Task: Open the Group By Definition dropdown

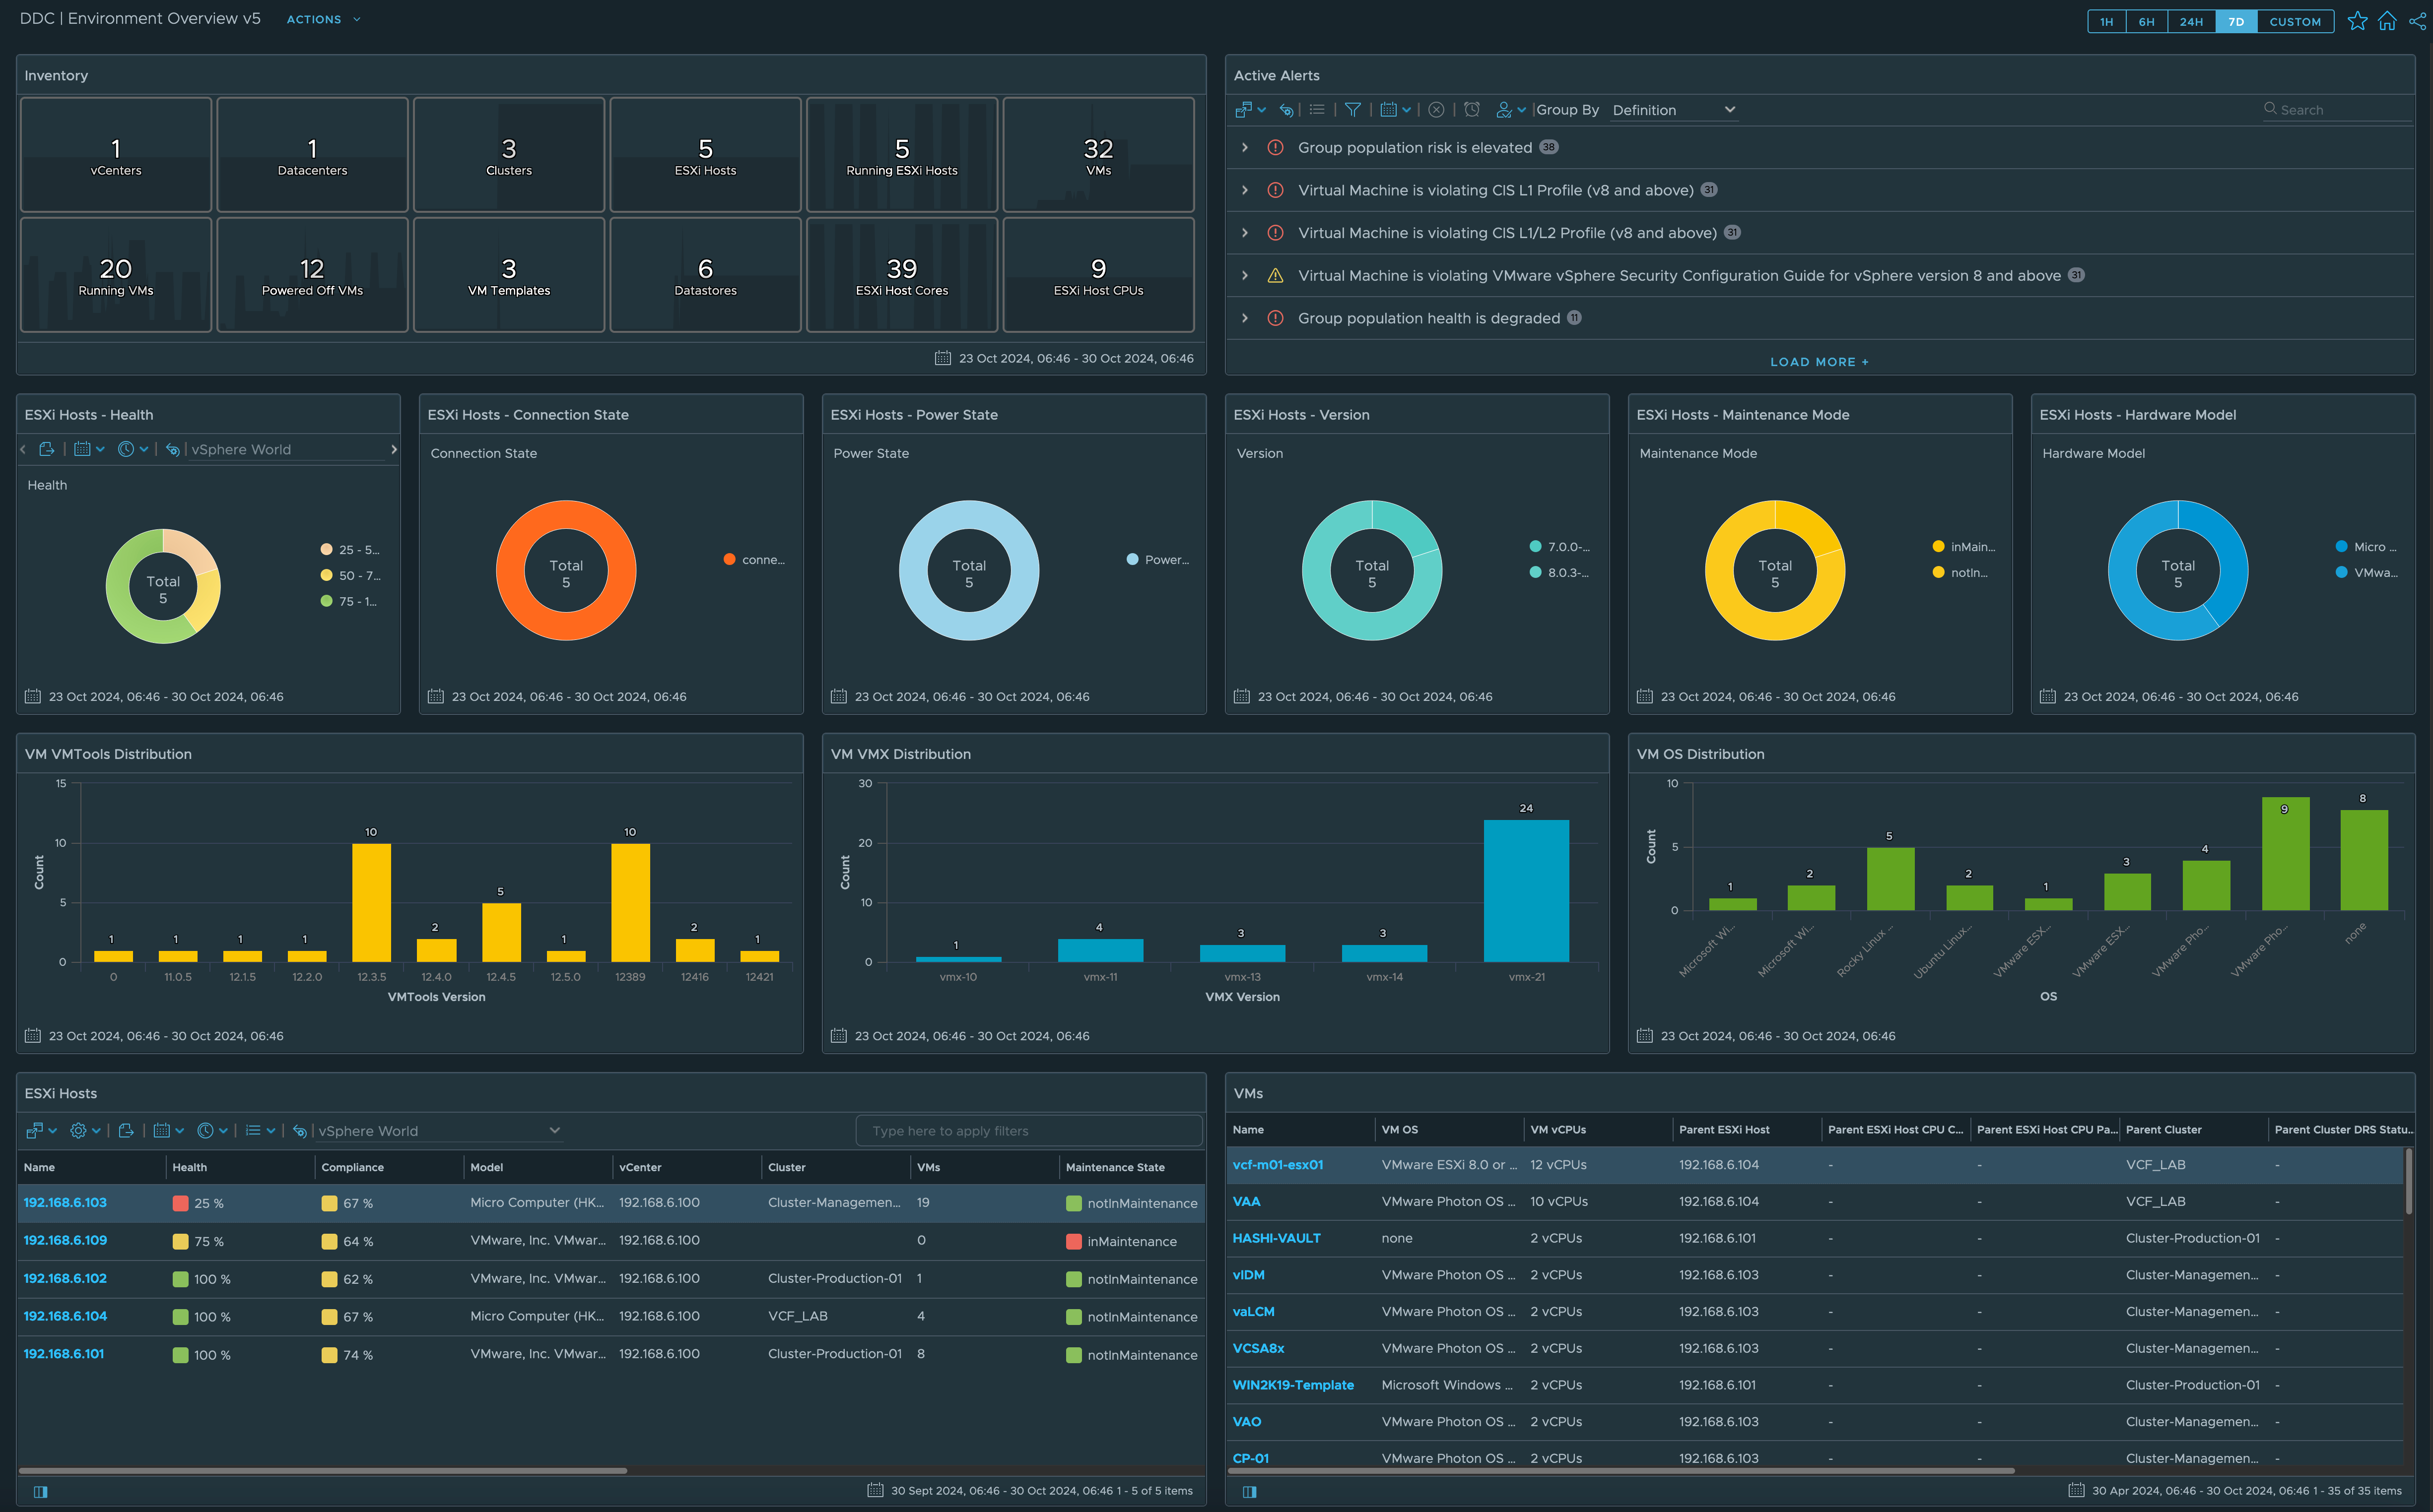Action: point(1673,110)
